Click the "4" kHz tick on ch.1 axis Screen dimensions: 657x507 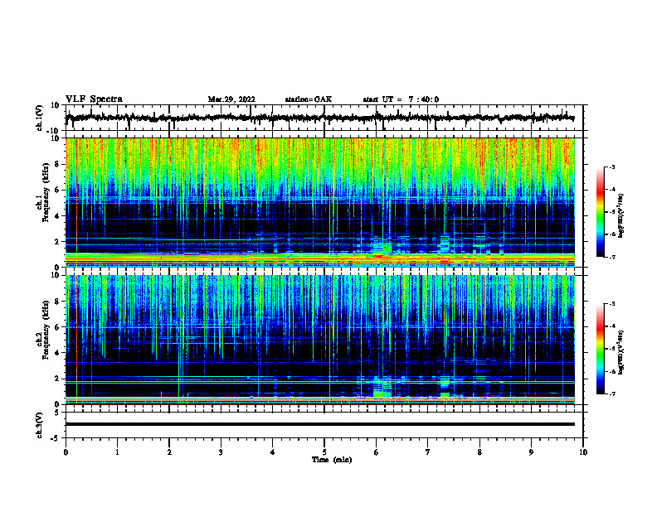(58, 216)
